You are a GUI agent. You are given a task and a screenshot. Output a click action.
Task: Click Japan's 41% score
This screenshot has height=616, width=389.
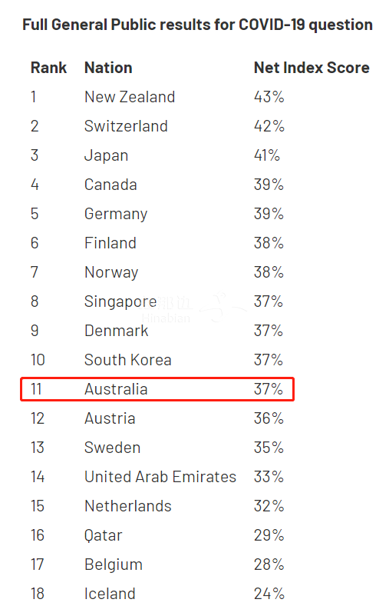pyautogui.click(x=267, y=155)
